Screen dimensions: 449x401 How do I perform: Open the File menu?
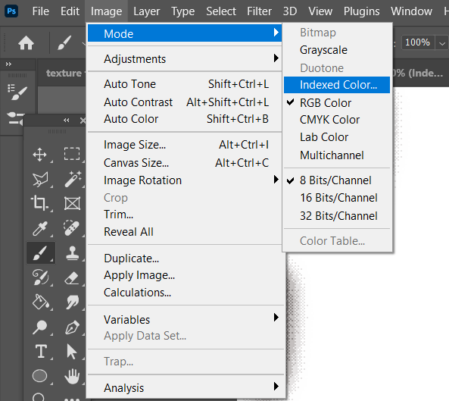point(40,11)
